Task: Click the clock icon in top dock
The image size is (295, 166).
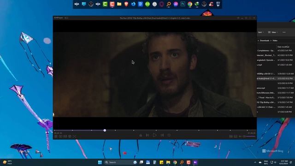Action: click(x=154, y=4)
